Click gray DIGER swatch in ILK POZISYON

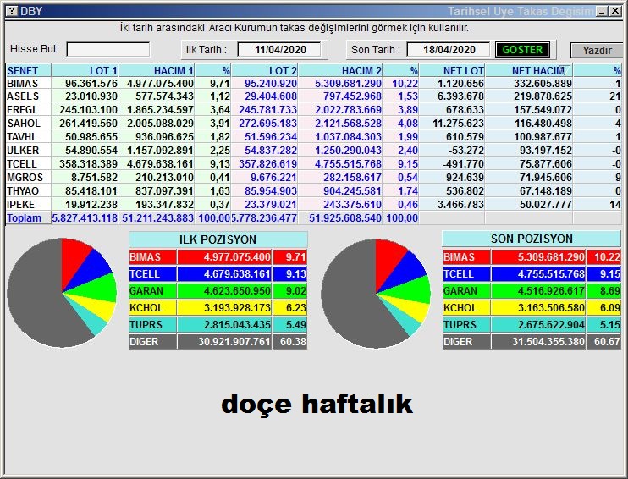click(x=152, y=342)
